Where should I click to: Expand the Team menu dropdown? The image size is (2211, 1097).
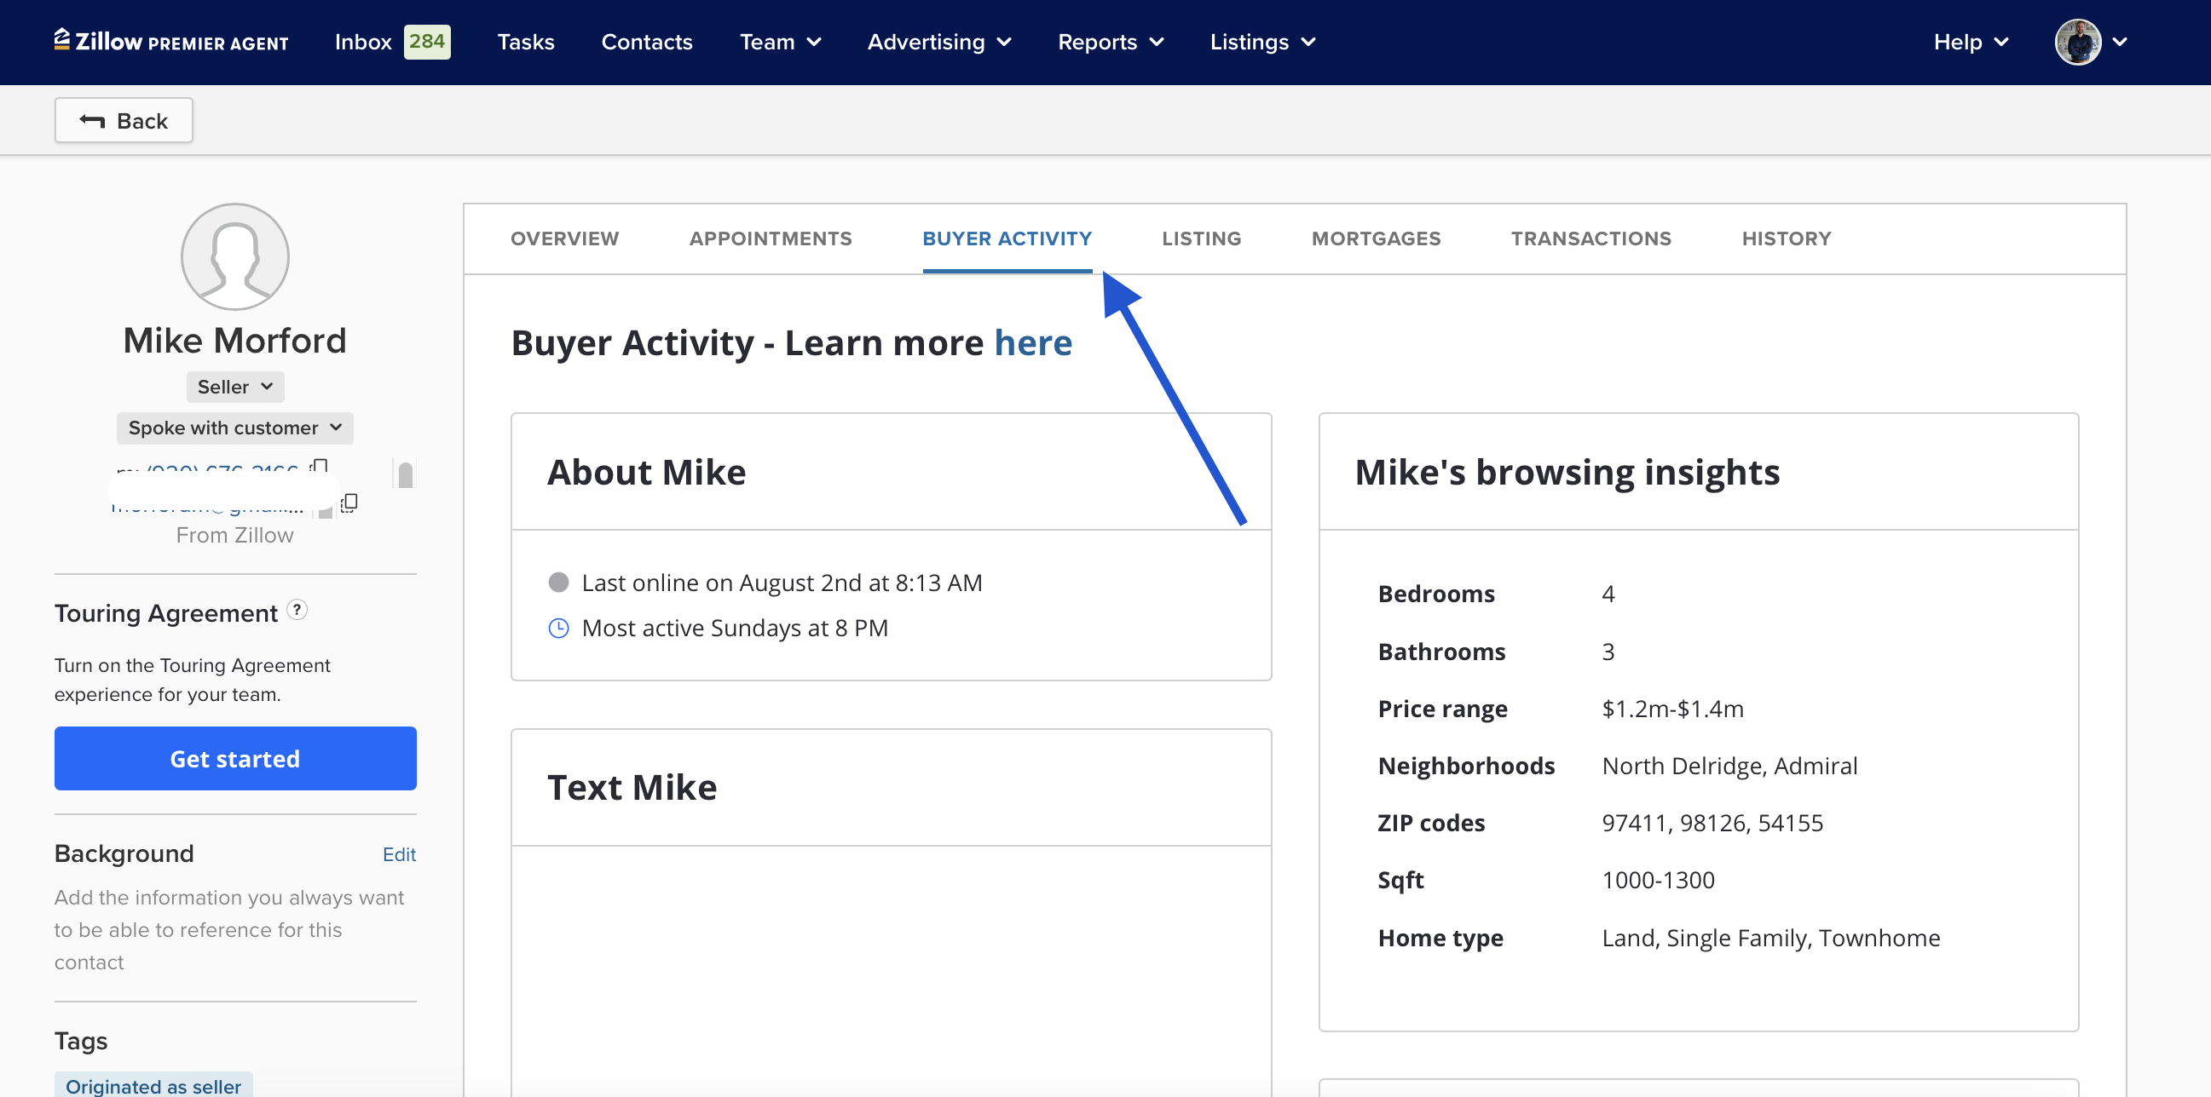tap(779, 41)
